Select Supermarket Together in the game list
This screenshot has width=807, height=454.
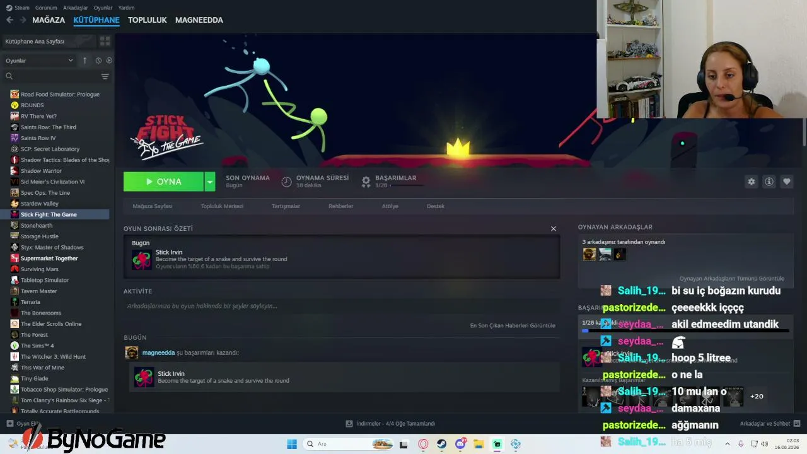coord(49,259)
